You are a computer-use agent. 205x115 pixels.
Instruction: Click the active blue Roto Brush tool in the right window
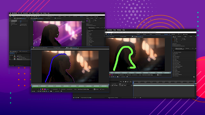tap(109, 34)
